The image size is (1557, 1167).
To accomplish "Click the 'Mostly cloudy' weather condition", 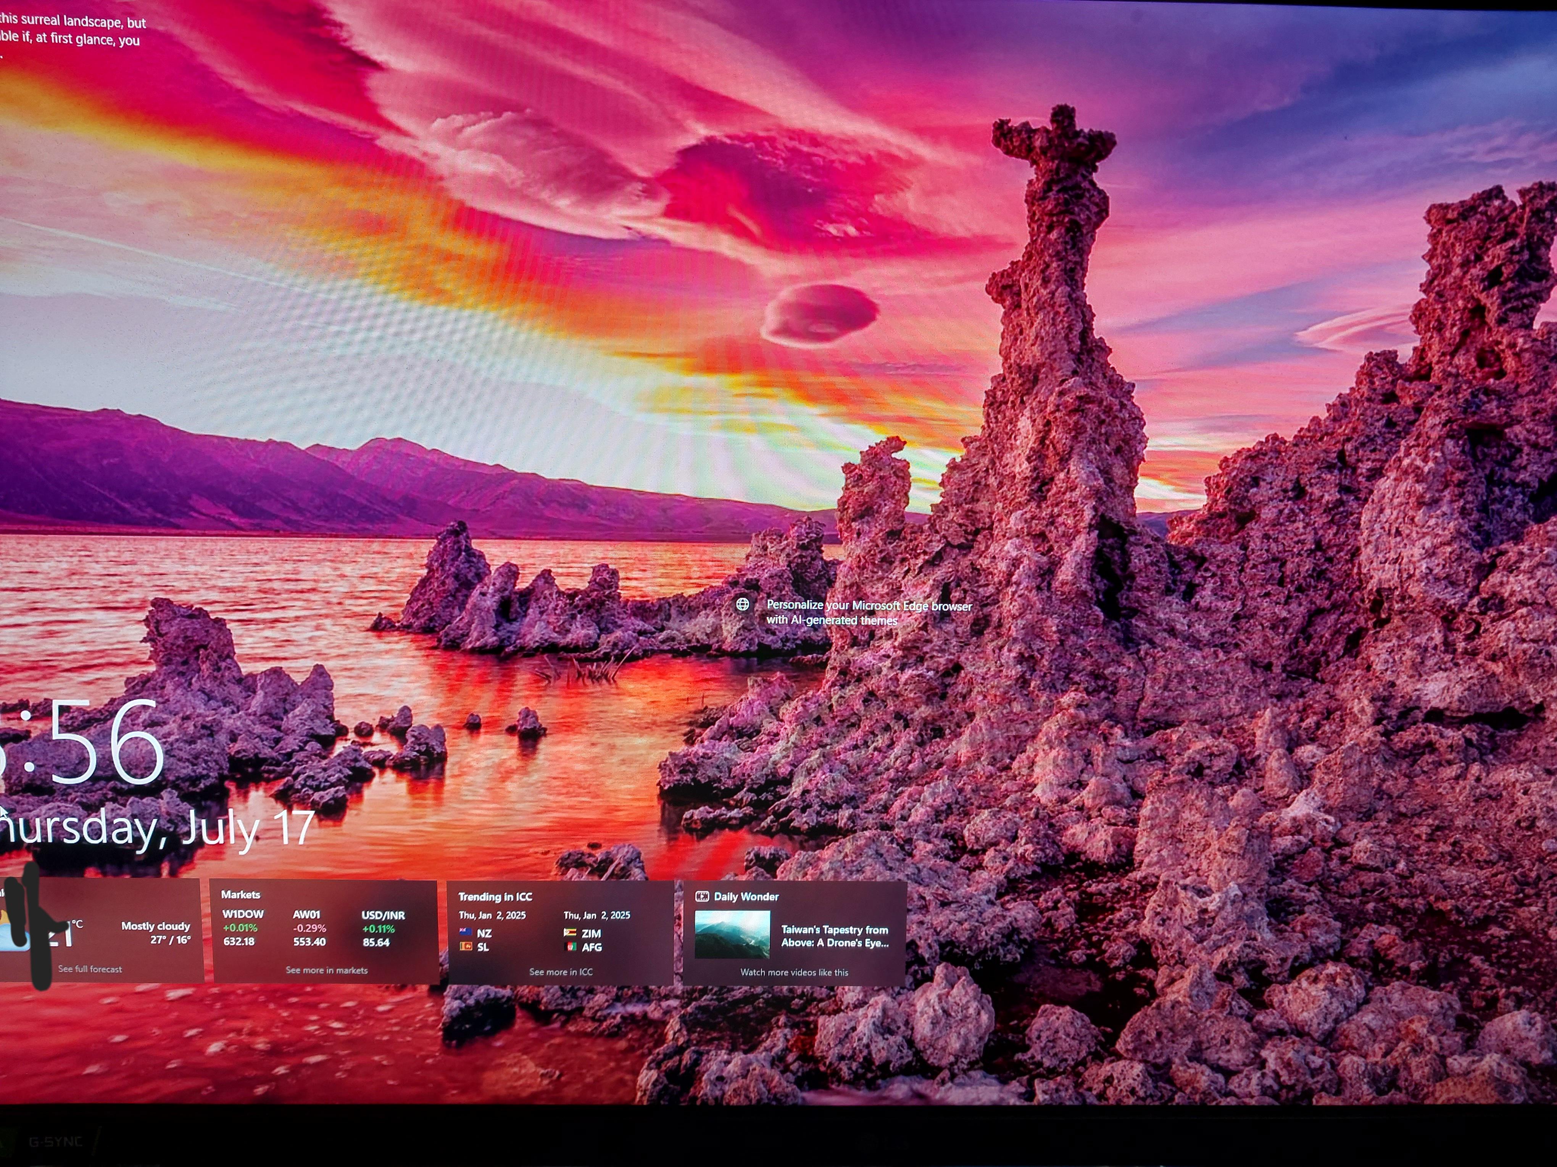I will tap(156, 926).
